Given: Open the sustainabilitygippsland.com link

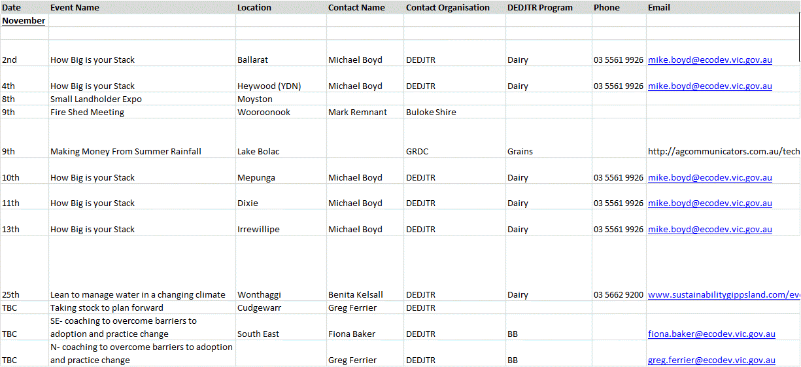Looking at the screenshot, I should (x=724, y=294).
